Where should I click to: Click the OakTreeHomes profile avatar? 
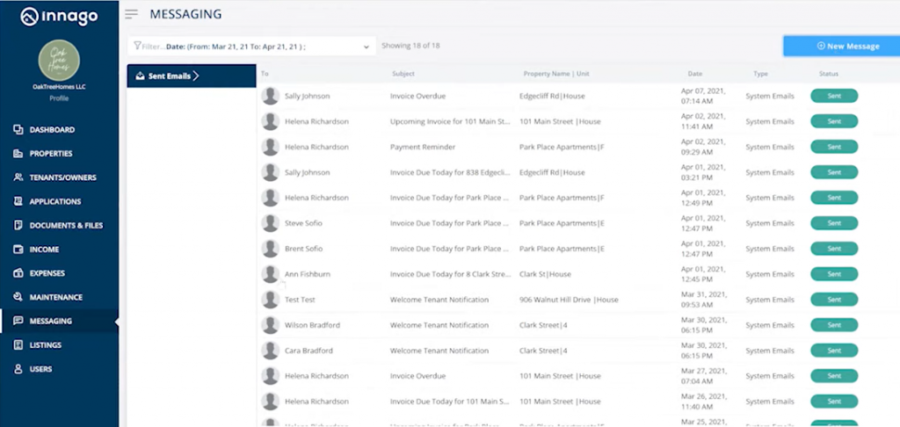point(59,59)
